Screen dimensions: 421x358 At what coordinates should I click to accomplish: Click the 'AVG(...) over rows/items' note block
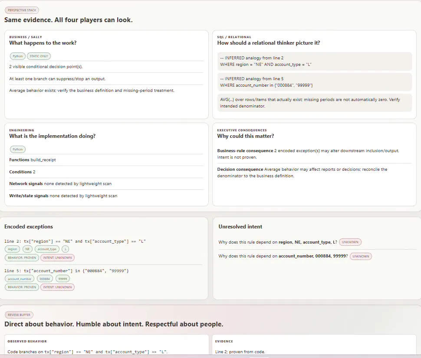point(314,103)
